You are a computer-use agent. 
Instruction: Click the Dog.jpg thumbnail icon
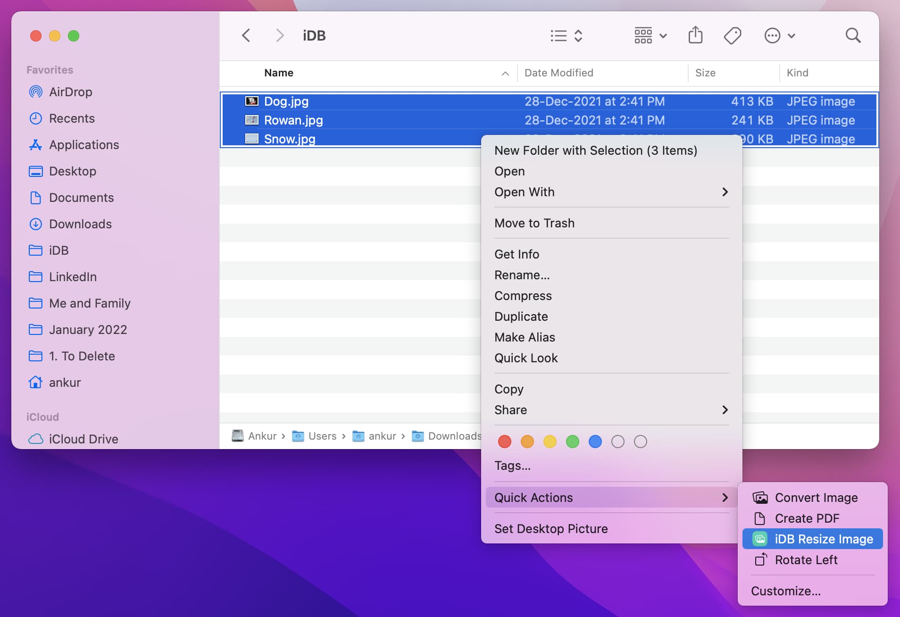pos(252,101)
